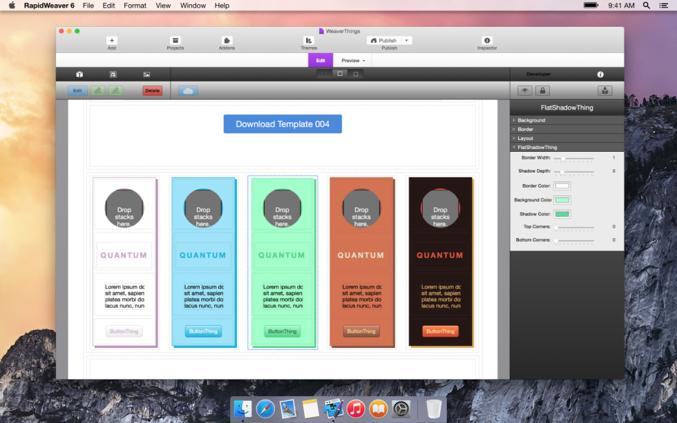The height and width of the screenshot is (423, 677).
Task: Open the Border Color swatch
Action: tap(562, 186)
